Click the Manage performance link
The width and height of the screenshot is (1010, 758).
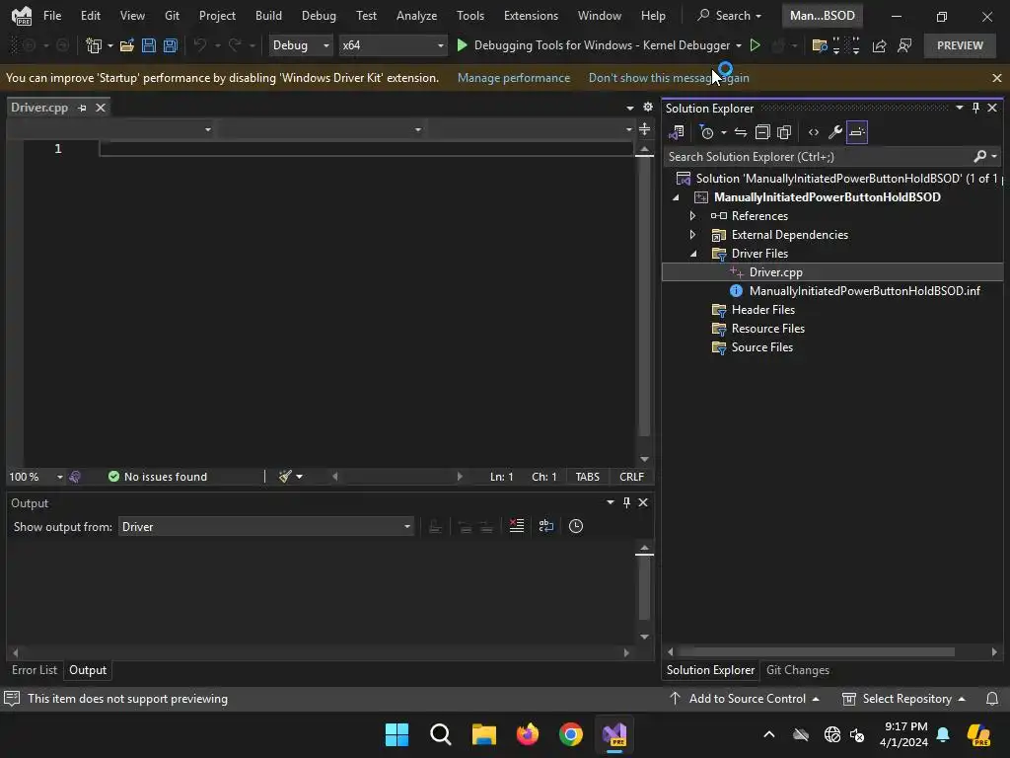click(x=513, y=78)
